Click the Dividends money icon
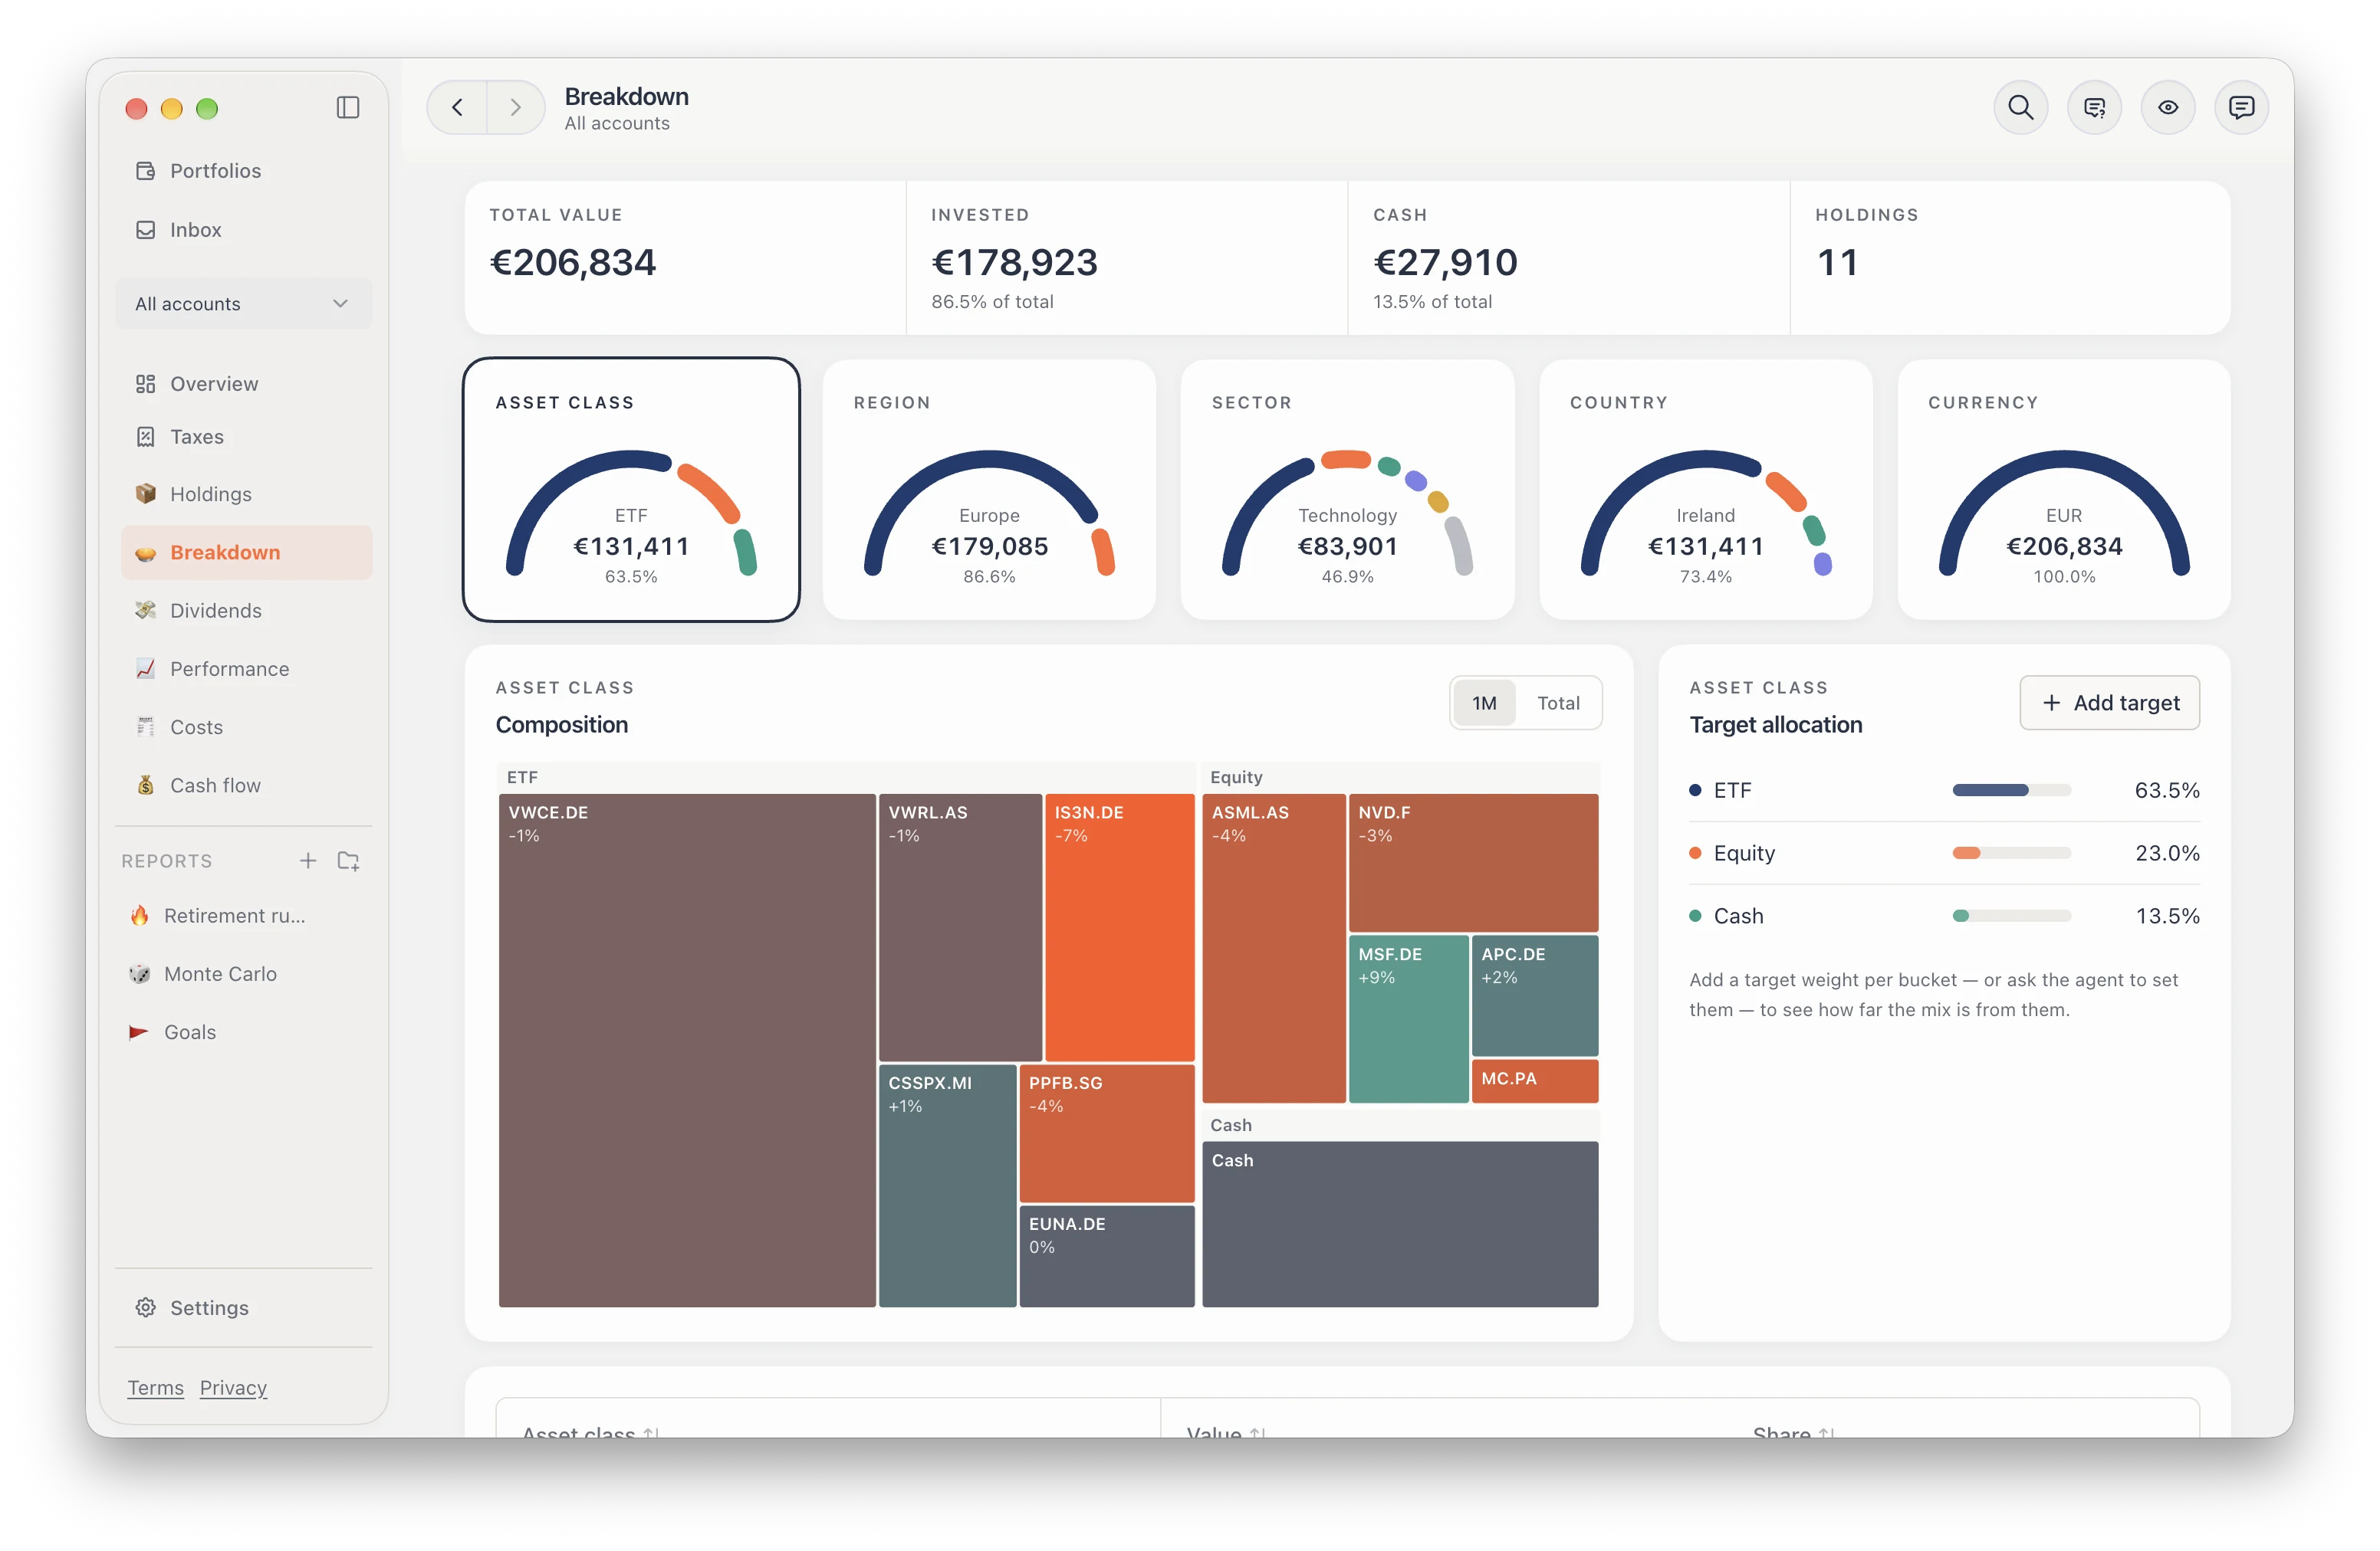The image size is (2380, 1551). click(x=146, y=611)
